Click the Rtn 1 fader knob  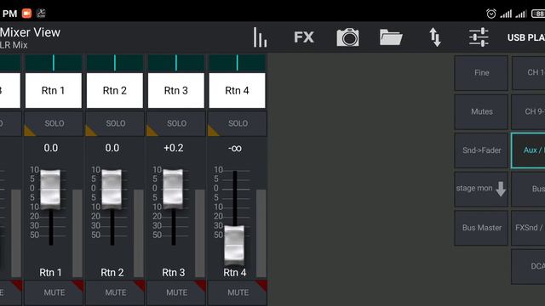(x=50, y=189)
